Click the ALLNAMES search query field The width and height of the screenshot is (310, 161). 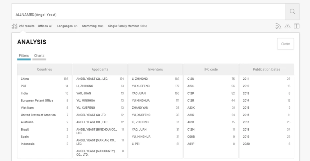tap(149, 12)
